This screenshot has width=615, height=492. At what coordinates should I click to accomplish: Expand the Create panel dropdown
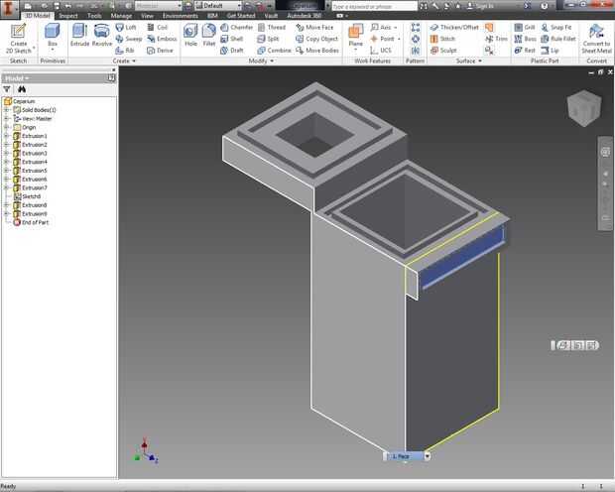click(124, 61)
